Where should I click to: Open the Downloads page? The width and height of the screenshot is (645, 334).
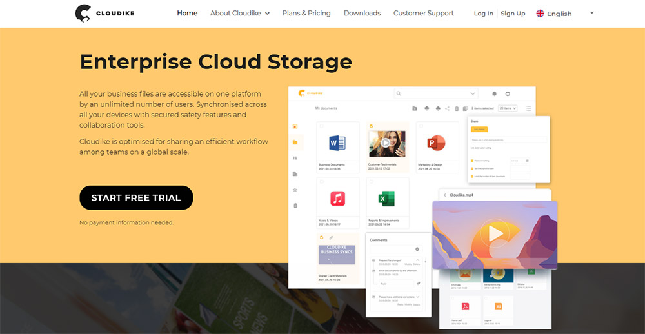click(362, 13)
